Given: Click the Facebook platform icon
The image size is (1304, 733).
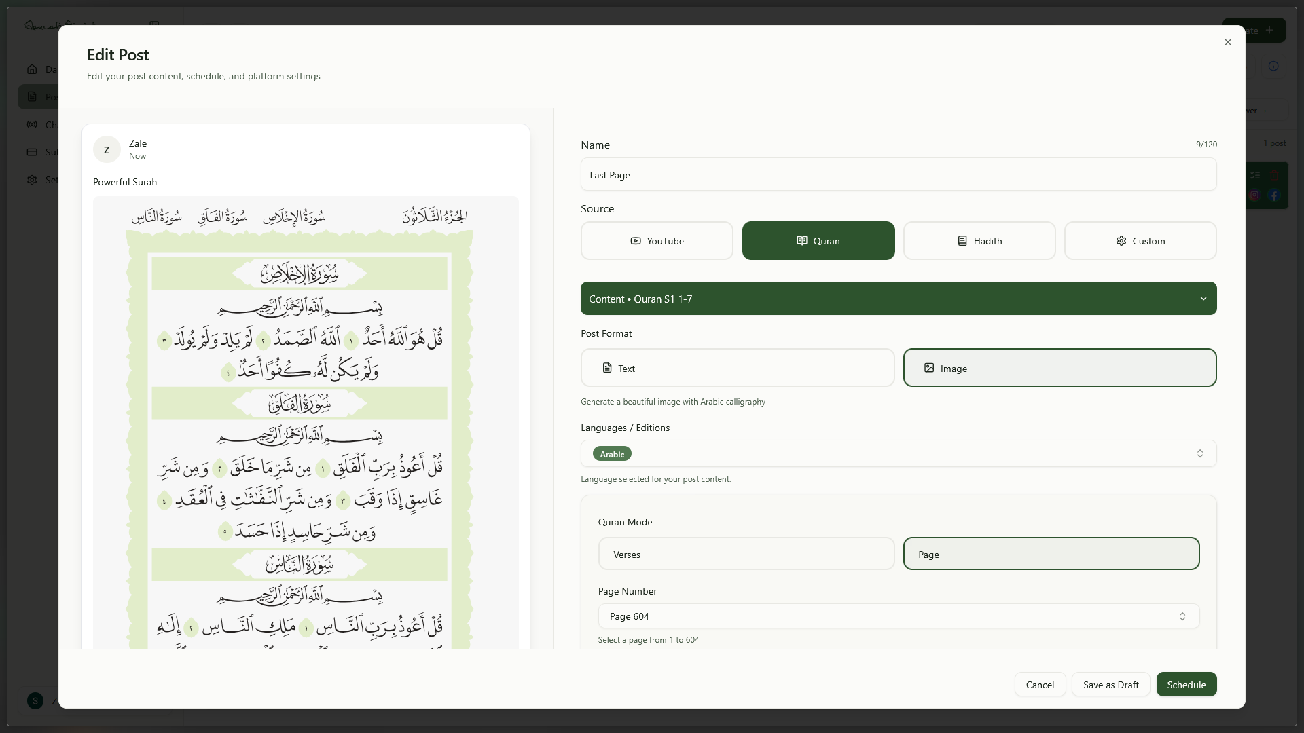Looking at the screenshot, I should coord(1275,195).
